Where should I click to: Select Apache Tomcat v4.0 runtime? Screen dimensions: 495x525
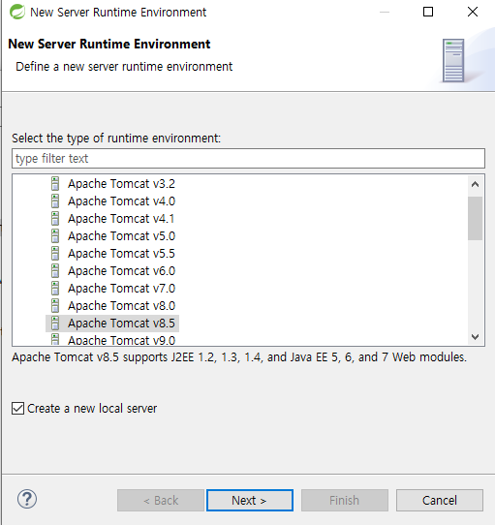click(121, 201)
